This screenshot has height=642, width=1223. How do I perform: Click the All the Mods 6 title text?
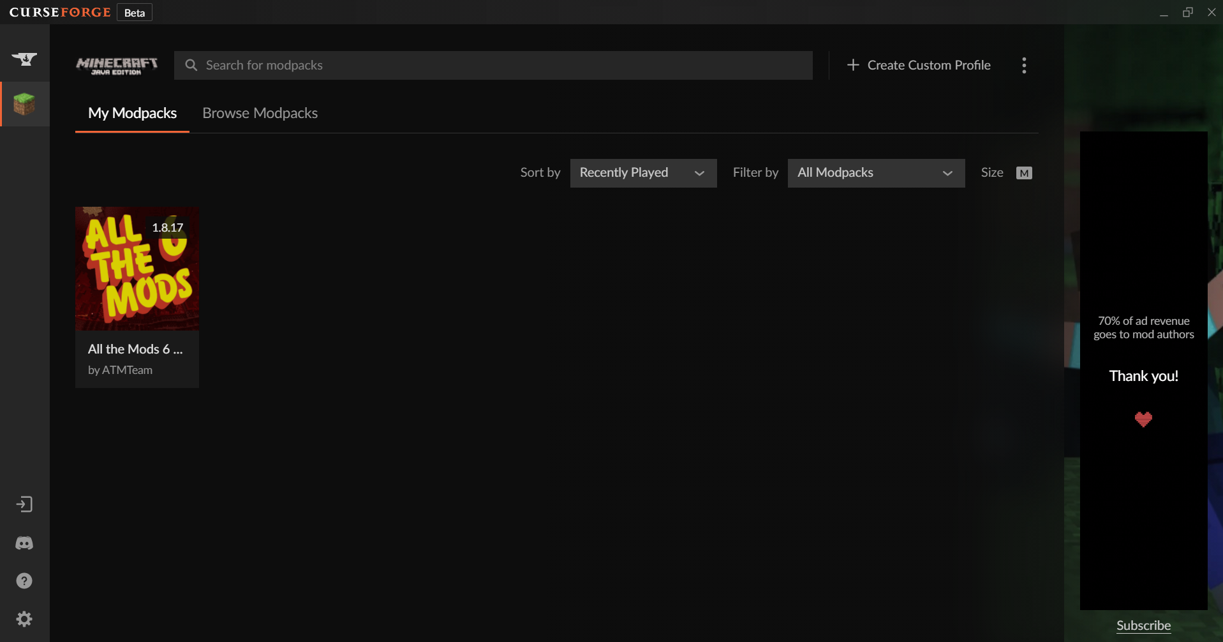pyautogui.click(x=135, y=349)
